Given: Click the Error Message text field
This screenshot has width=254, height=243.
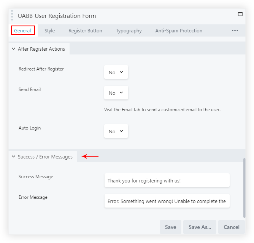Looking at the screenshot, I should [x=167, y=201].
